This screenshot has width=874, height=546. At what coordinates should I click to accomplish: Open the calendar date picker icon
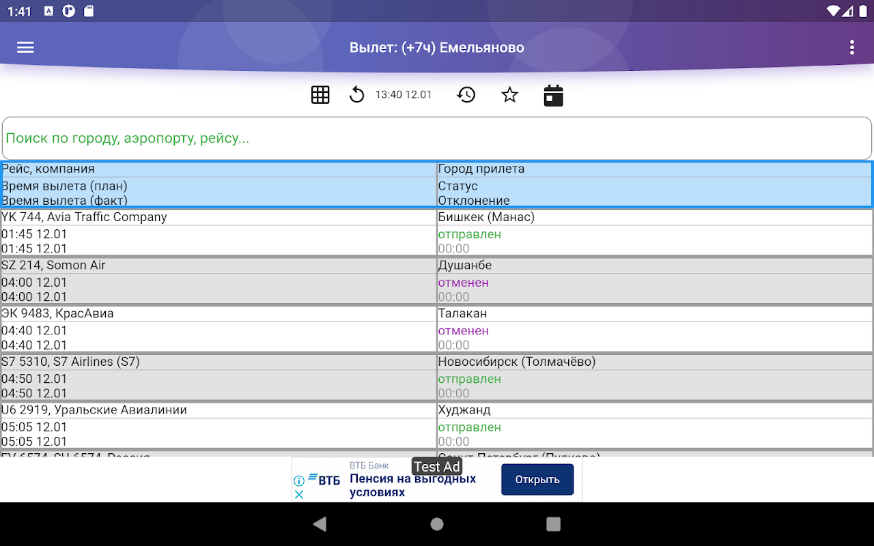point(553,96)
